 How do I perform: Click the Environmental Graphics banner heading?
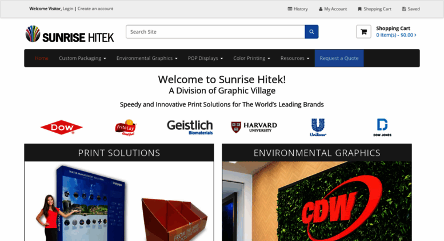[317, 153]
